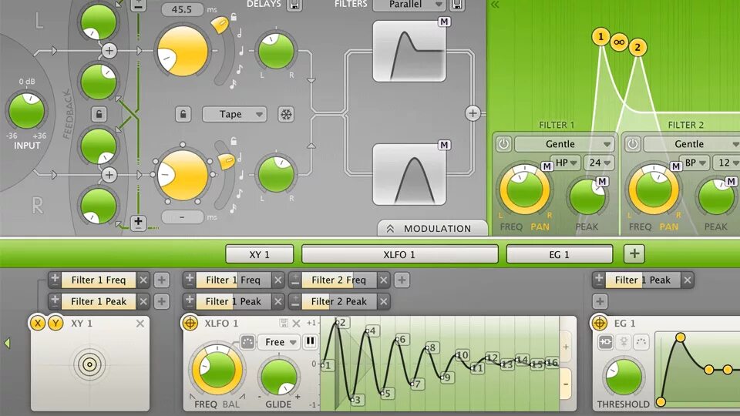740x416 pixels.
Task: Toggle the M button on Filter 1 Freq knob
Action: tap(547, 166)
